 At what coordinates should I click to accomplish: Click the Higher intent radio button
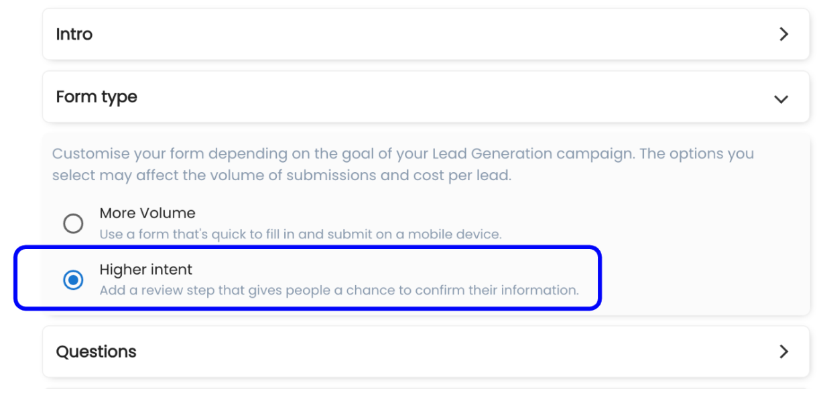[x=73, y=280]
